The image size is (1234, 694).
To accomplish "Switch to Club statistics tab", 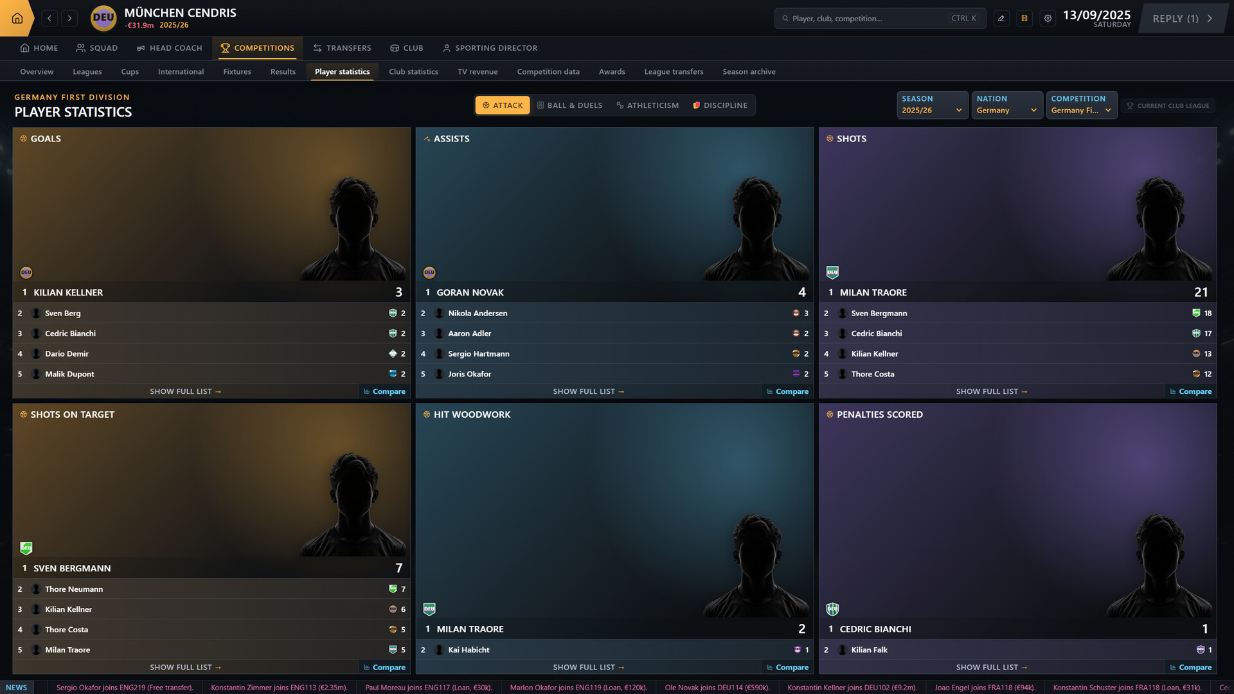I will point(413,72).
